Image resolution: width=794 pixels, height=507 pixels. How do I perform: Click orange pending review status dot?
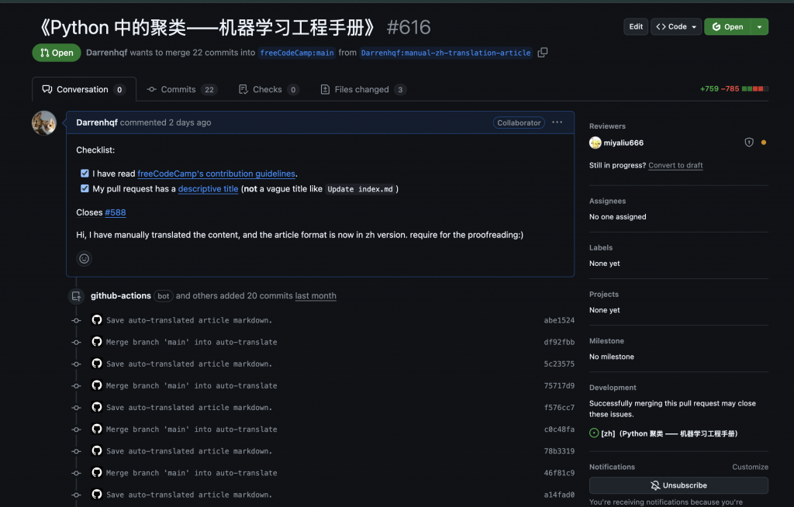(764, 143)
